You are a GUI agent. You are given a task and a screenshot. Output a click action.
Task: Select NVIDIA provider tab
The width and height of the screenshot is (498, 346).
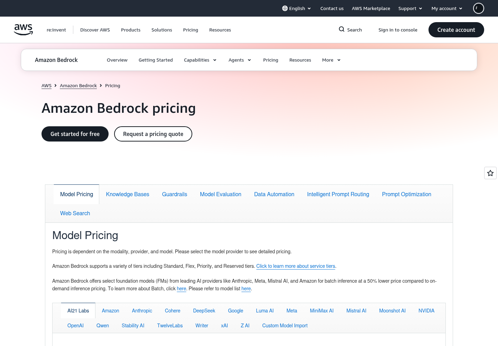(426, 311)
